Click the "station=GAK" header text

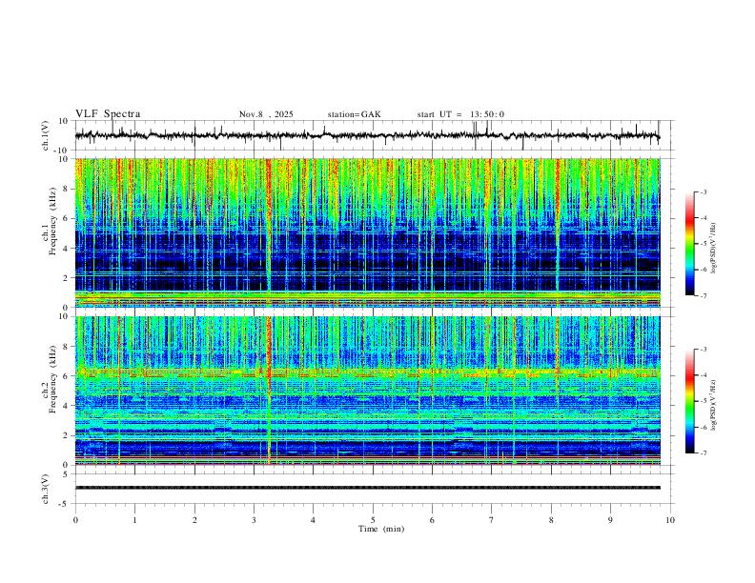coord(355,114)
